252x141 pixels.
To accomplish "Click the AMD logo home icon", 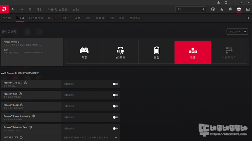I will (4, 9).
